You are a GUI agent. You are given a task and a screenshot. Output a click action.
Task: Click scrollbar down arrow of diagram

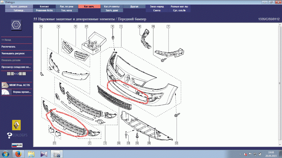tap(280, 145)
